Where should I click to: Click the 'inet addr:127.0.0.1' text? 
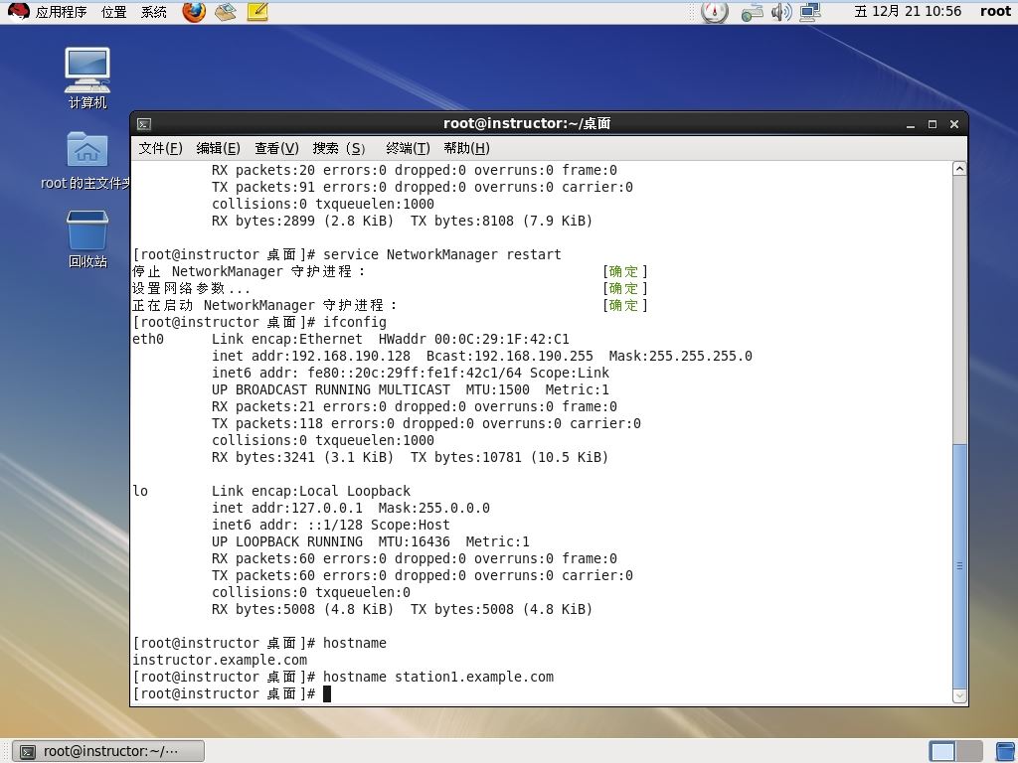point(287,508)
